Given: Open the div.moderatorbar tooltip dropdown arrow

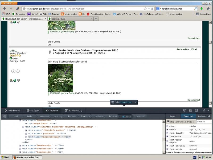Looking at the screenshot, I should point(136,102).
